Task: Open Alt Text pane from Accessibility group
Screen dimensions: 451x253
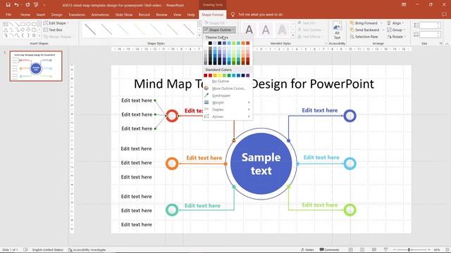Action: click(337, 30)
